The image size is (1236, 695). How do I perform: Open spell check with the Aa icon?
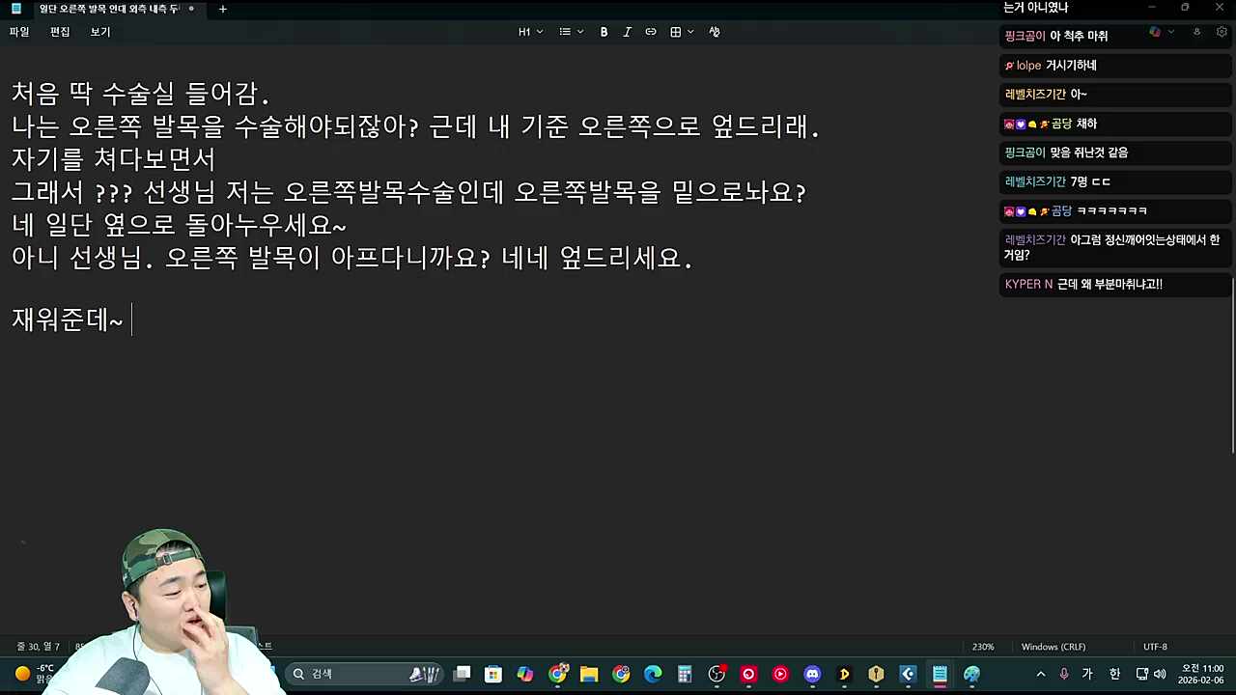714,32
